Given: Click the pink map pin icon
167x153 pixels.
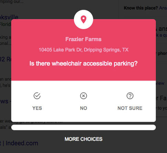Looking at the screenshot, I should coord(83,20).
